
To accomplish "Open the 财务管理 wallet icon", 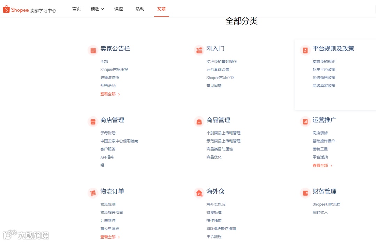I will [305, 193].
